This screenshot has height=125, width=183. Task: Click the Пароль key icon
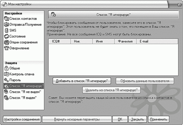click(x=6, y=80)
